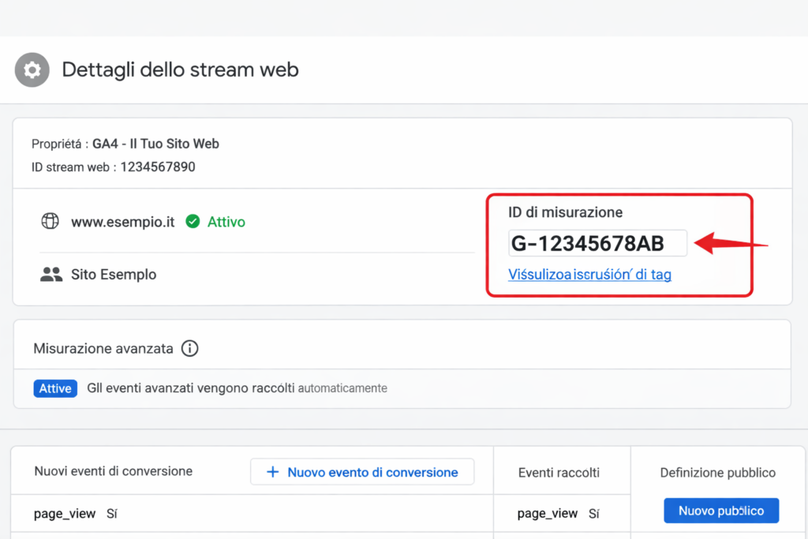Click the ID di misurazione label
The height and width of the screenshot is (539, 808).
[565, 212]
